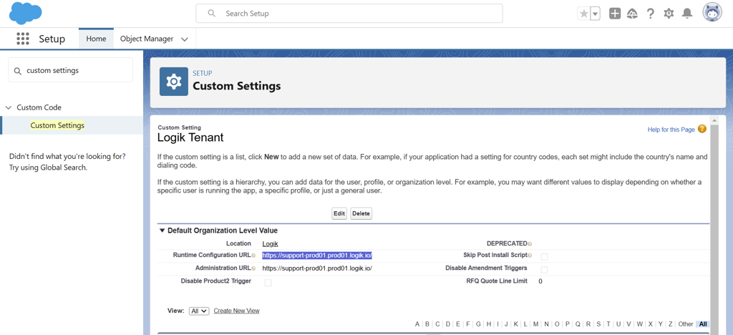Screen dimensions: 733x335
Task: Open the App Launcher grid icon
Action: [23, 39]
